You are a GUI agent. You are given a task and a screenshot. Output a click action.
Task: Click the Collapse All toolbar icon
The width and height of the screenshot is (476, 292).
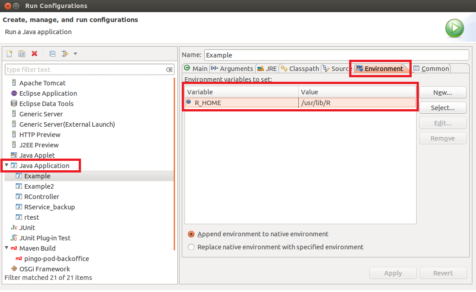(53, 53)
